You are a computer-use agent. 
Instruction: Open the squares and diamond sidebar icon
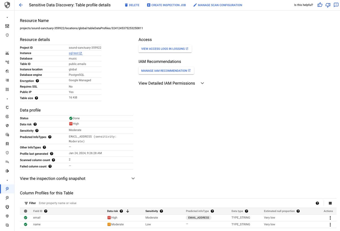coord(7,89)
